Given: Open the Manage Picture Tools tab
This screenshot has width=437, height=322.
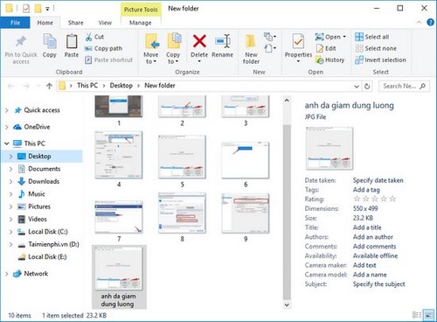Looking at the screenshot, I should [x=141, y=23].
